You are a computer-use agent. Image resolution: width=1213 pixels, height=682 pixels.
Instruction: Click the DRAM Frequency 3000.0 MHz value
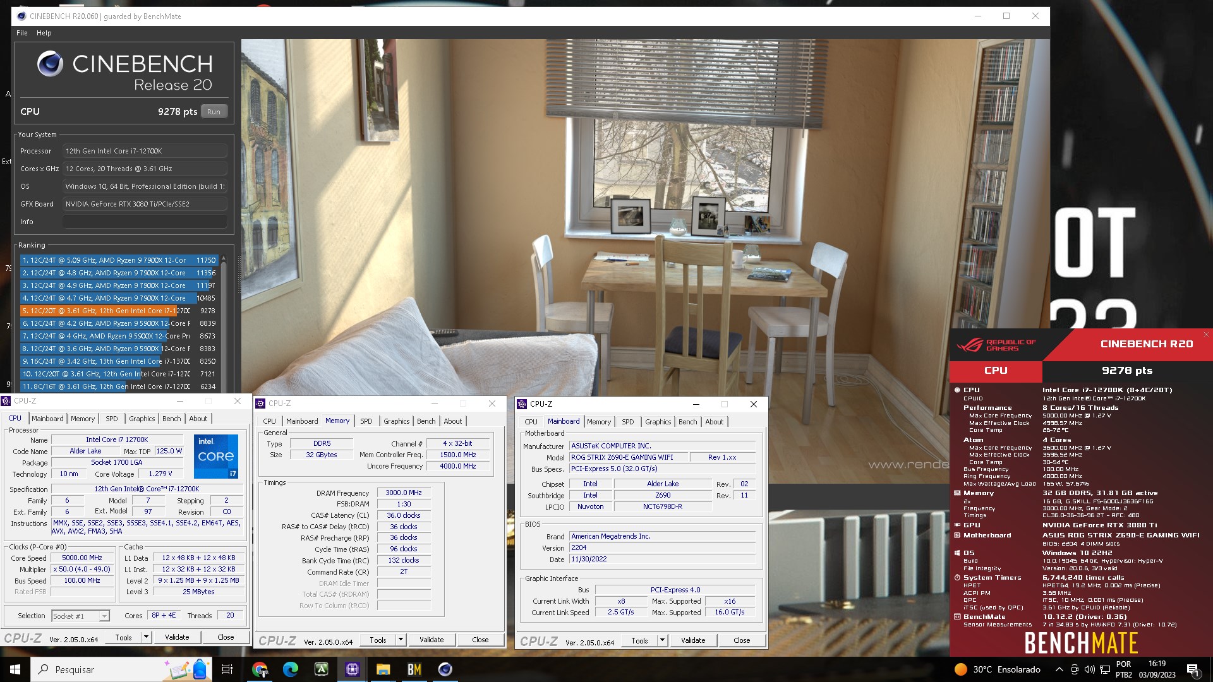coord(404,493)
